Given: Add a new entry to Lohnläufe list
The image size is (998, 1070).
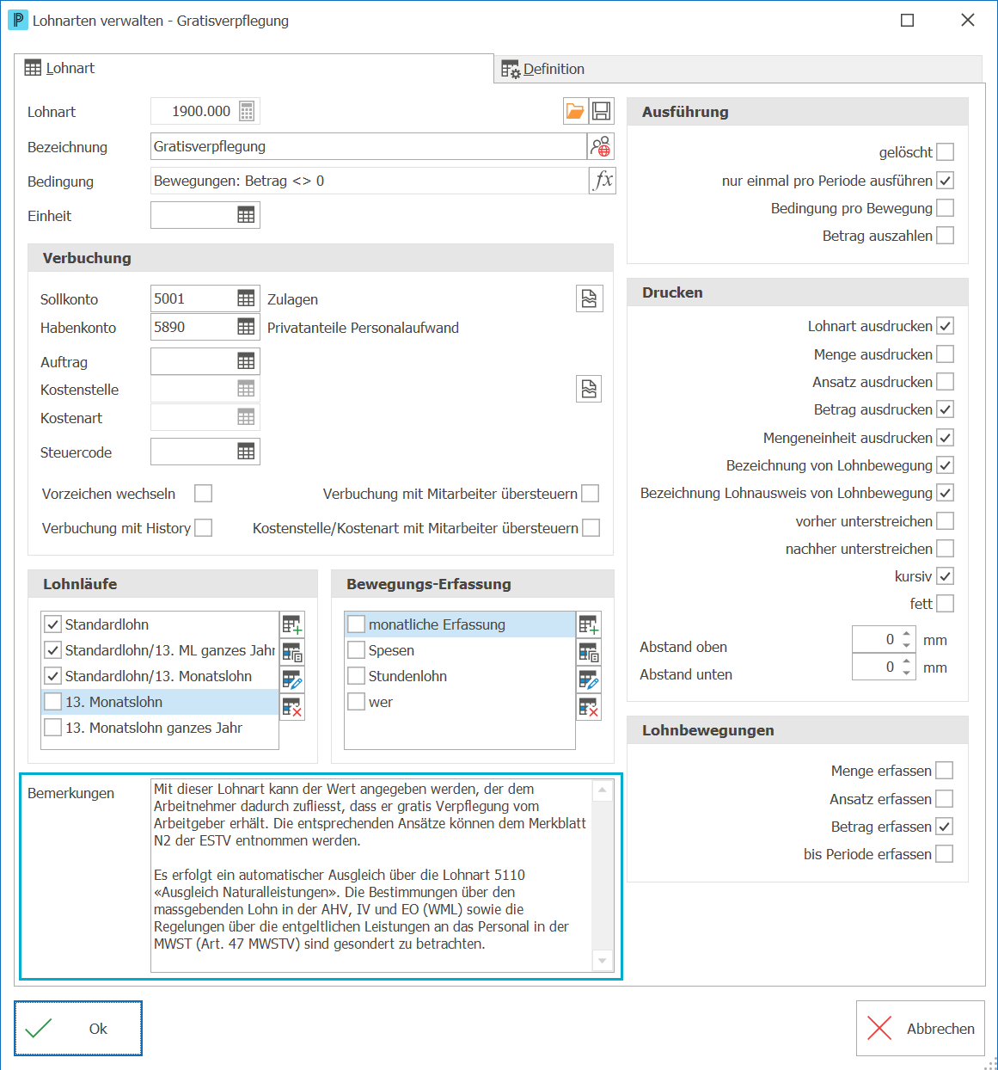Looking at the screenshot, I should point(292,624).
